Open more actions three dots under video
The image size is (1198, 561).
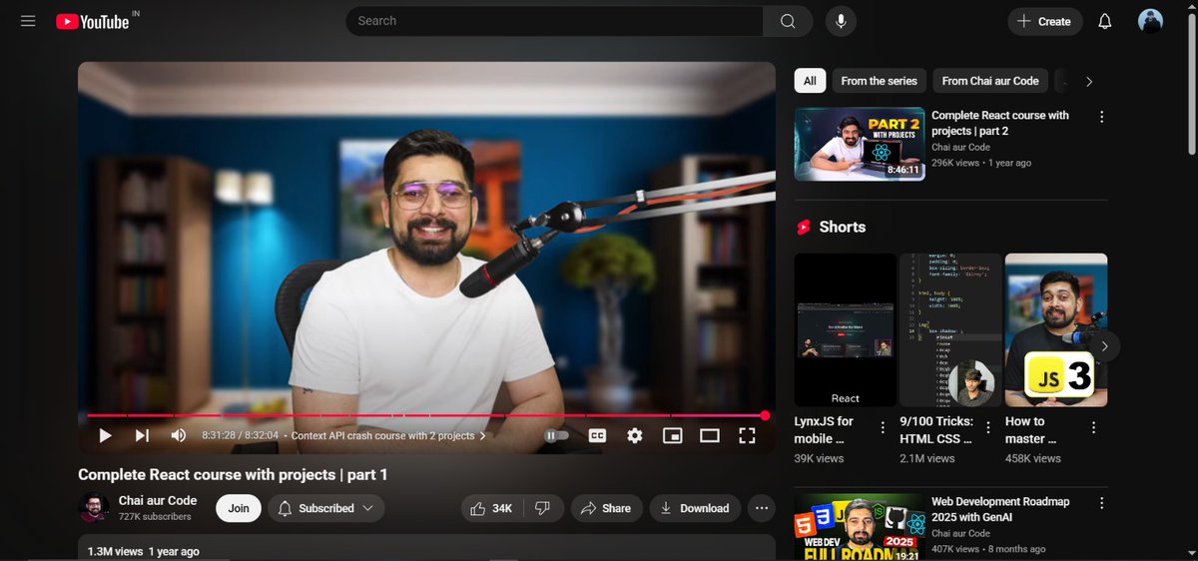(x=762, y=508)
